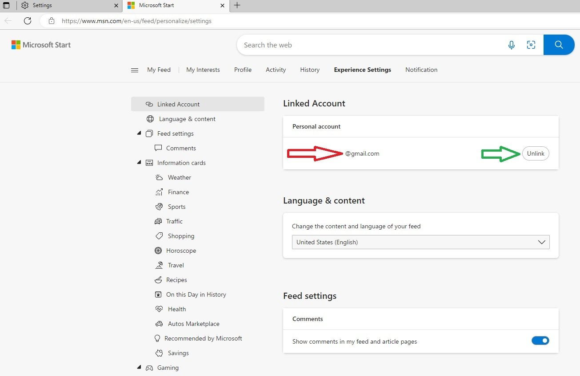Open the Activity tab
Screen dimensions: 580x376
click(276, 70)
